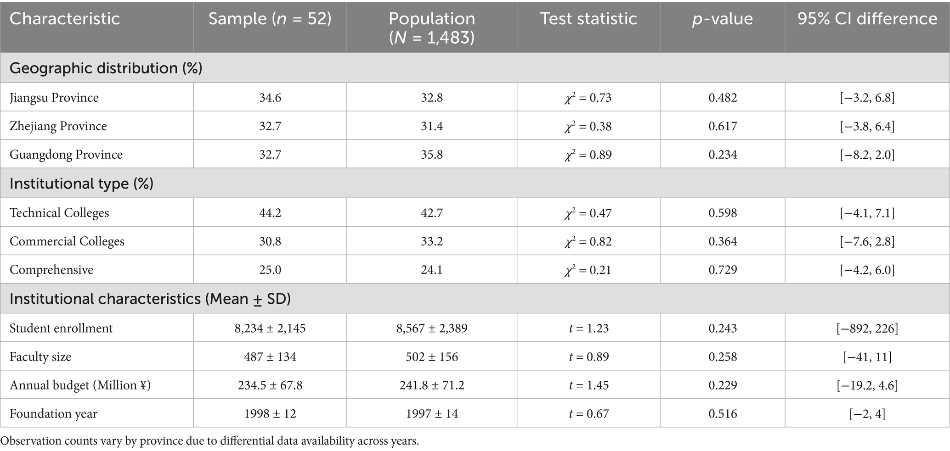The width and height of the screenshot is (950, 451).
Task: Click the Student enrollment row label
Action: [x=61, y=329]
